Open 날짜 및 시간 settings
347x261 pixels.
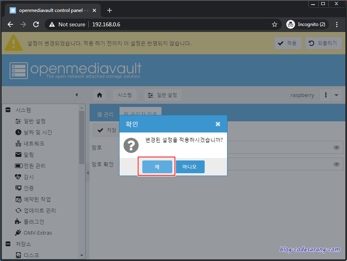click(x=34, y=132)
